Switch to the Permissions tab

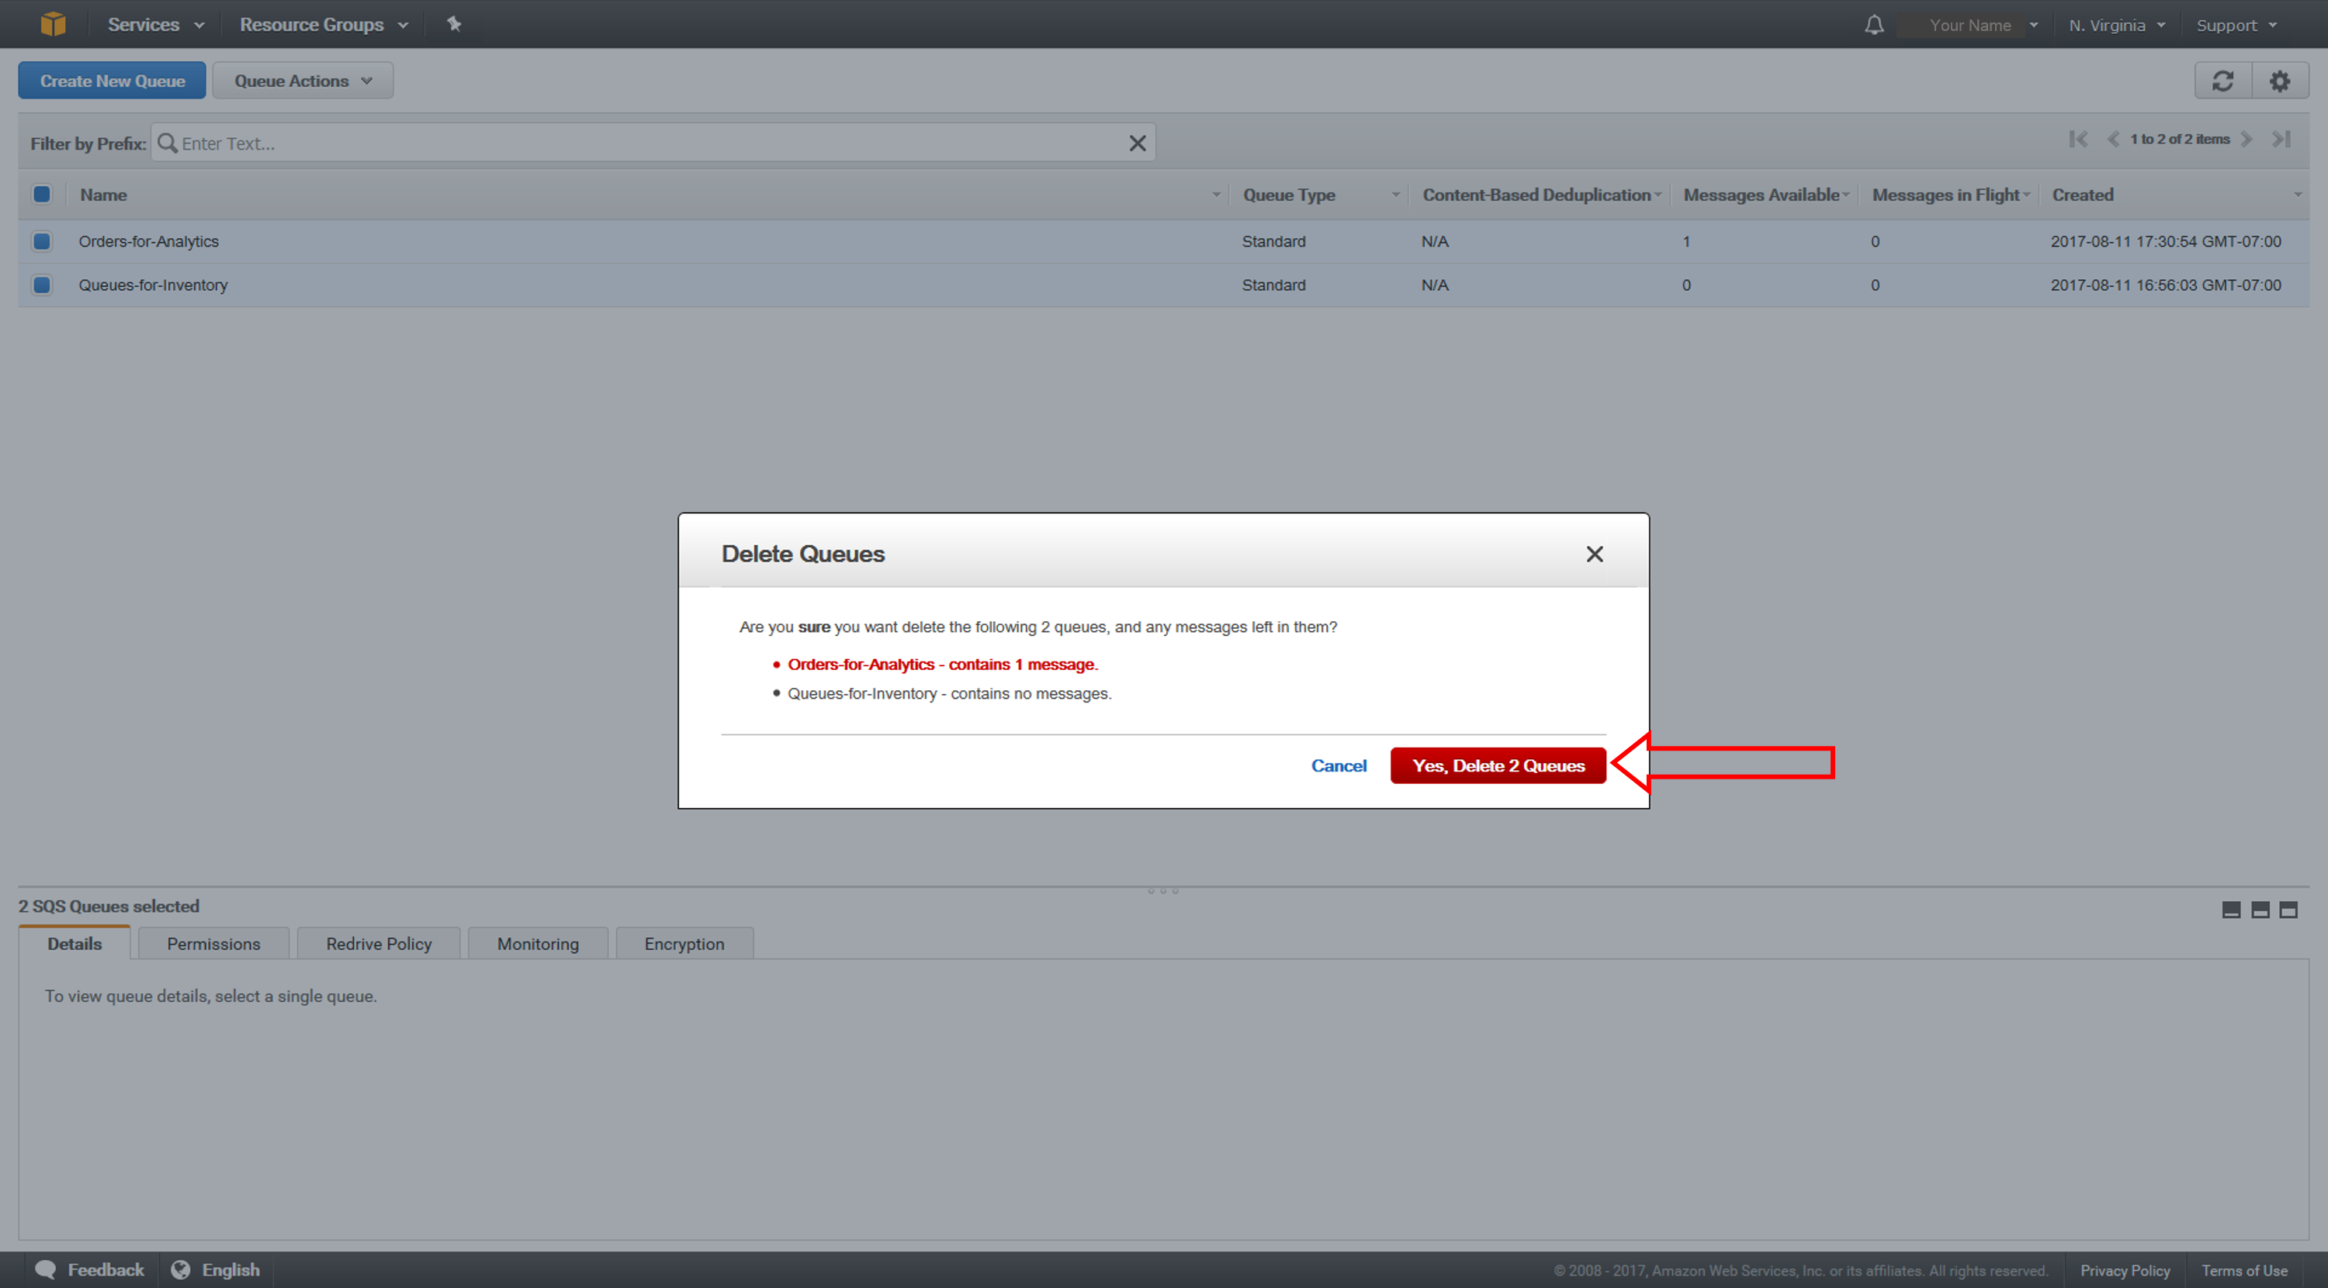click(213, 942)
